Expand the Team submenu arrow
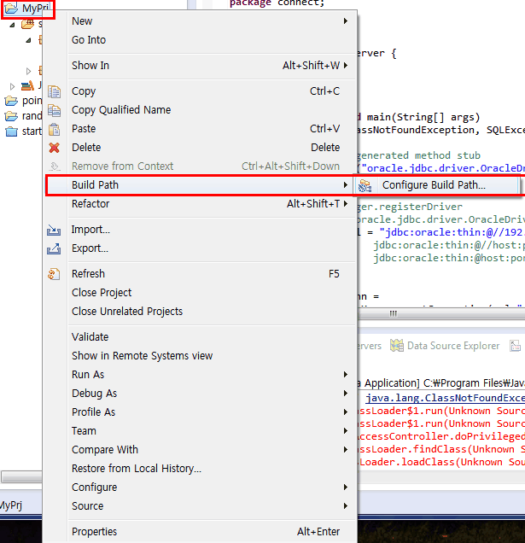525x543 pixels. point(345,430)
